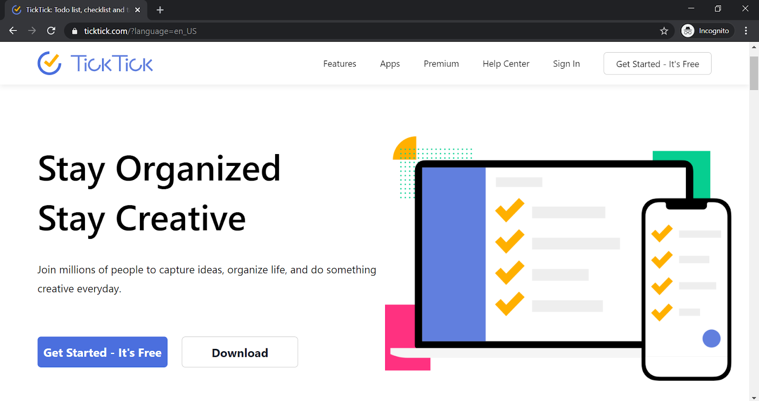Viewport: 759px width, 401px height.
Task: Click the laptop and phone illustration
Action: [558, 258]
